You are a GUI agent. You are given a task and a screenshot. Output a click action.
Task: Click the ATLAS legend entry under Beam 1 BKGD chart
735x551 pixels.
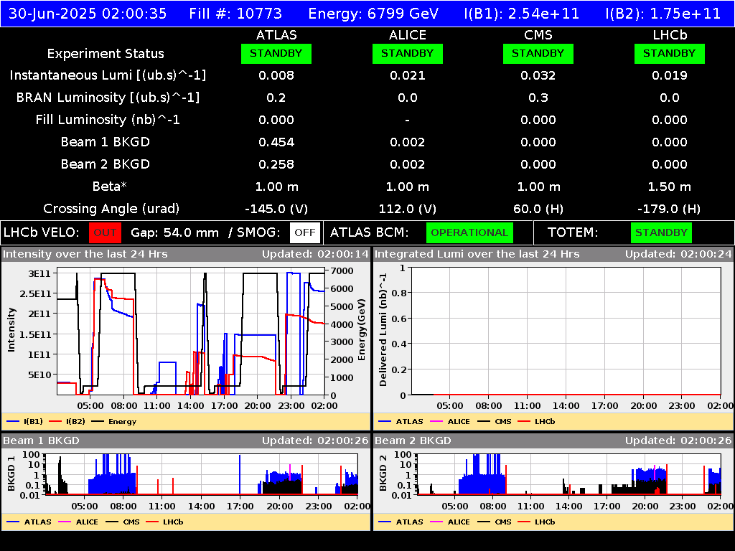[x=29, y=522]
